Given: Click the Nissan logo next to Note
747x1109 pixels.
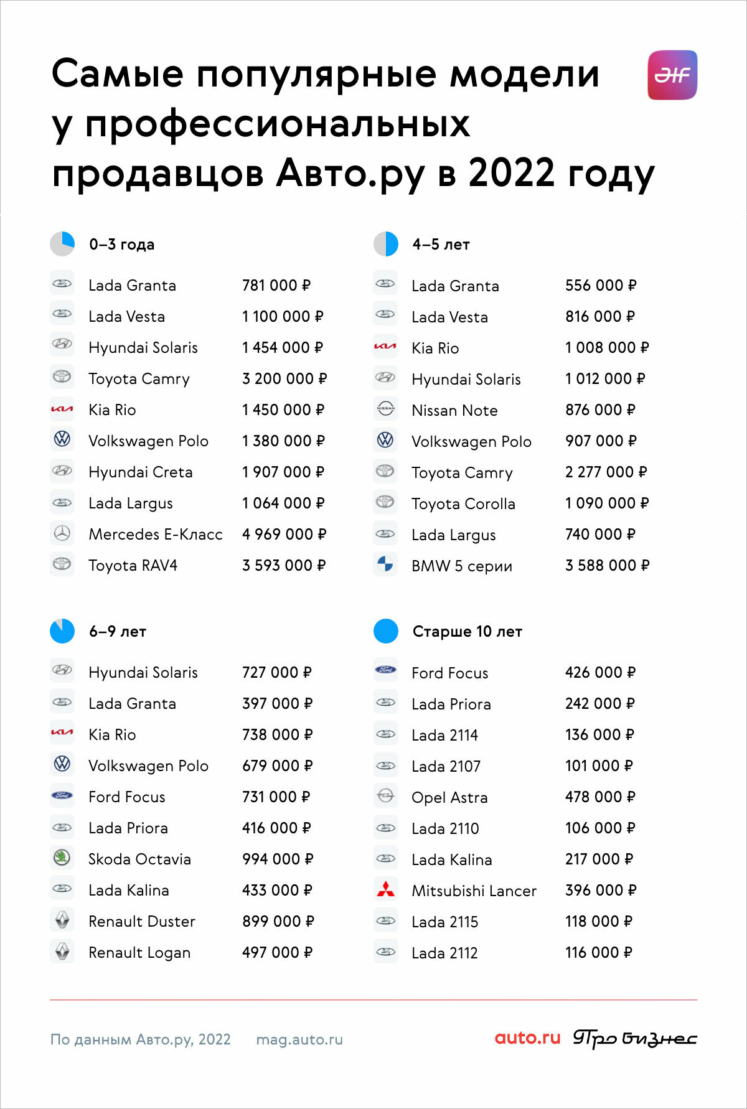Looking at the screenshot, I should pos(385,409).
